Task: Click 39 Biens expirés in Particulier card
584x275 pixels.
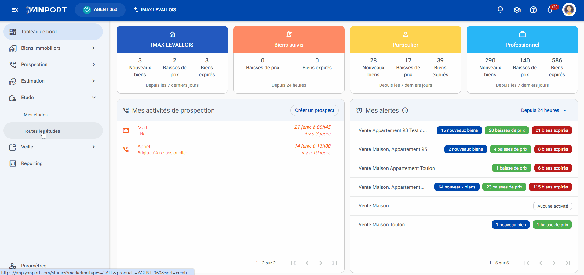Action: [x=440, y=67]
